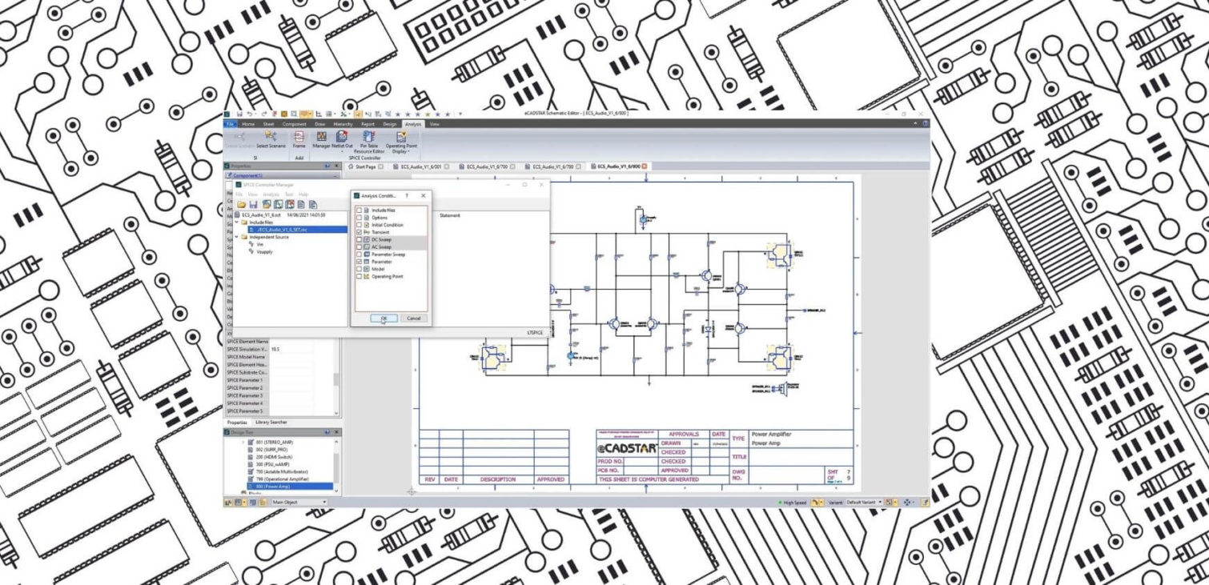Click the Operating Point Display icon
The width and height of the screenshot is (1209, 585).
[402, 137]
